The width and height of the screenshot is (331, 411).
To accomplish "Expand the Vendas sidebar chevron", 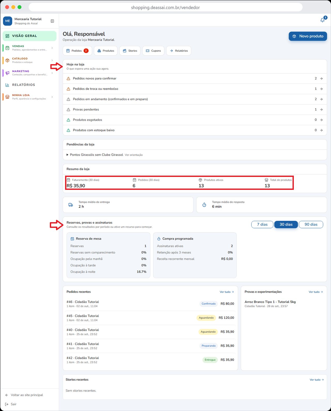I will click(52, 48).
